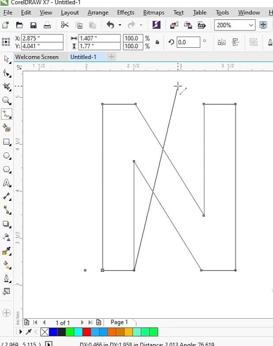
Task: Open the Bitmaps menu
Action: pos(154,12)
